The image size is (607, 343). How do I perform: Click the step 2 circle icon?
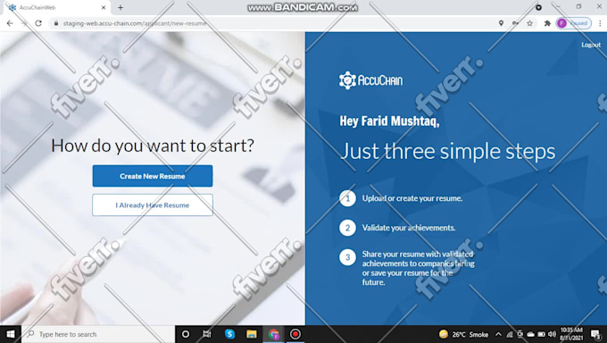347,228
